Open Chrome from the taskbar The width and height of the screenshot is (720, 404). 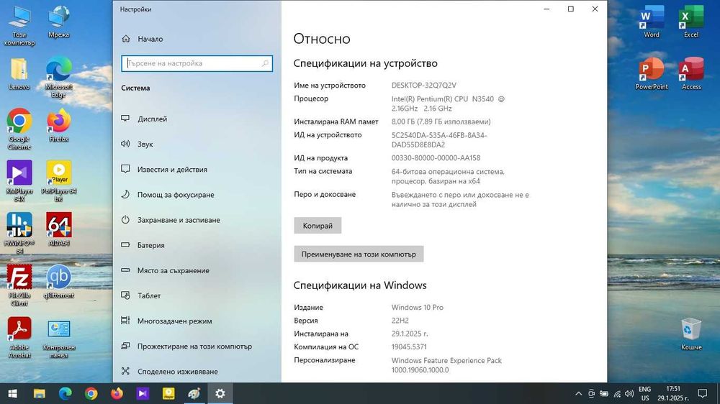click(x=91, y=393)
